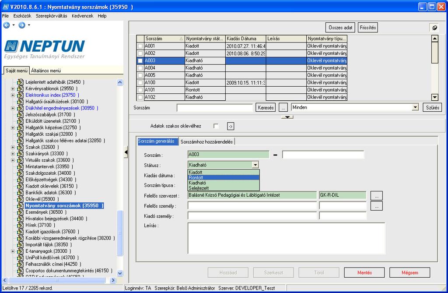The height and width of the screenshot is (293, 448).
Task: Open the Kedvencek menu
Action: point(83,16)
